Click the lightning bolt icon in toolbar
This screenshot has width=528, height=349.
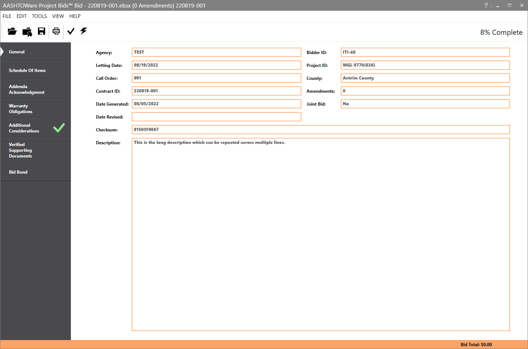click(84, 31)
